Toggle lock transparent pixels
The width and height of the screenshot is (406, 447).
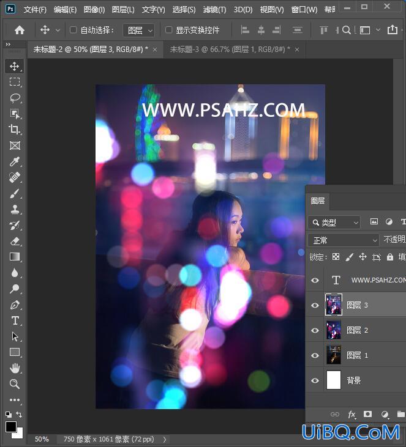[336, 257]
